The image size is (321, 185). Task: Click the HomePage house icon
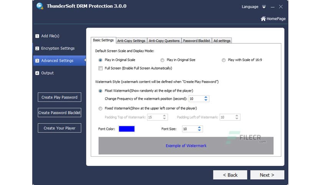[x=263, y=19]
